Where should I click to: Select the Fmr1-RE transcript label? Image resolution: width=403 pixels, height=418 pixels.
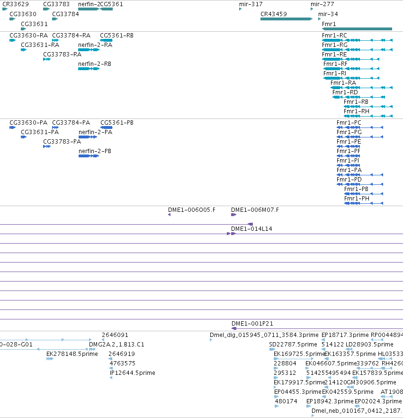pyautogui.click(x=334, y=55)
